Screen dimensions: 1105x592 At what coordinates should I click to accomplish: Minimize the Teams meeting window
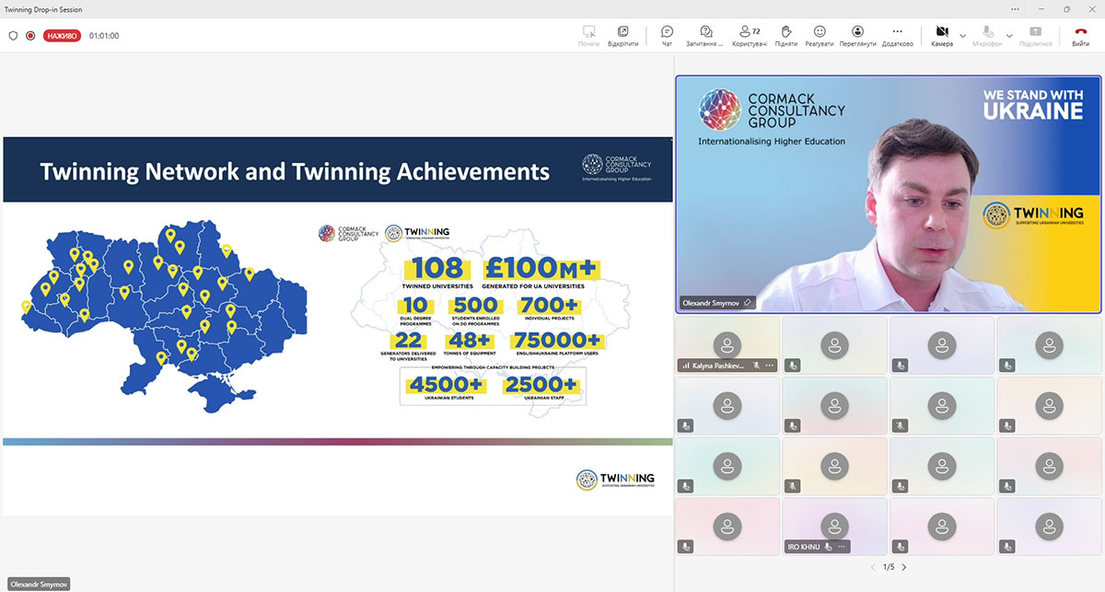click(x=1041, y=8)
